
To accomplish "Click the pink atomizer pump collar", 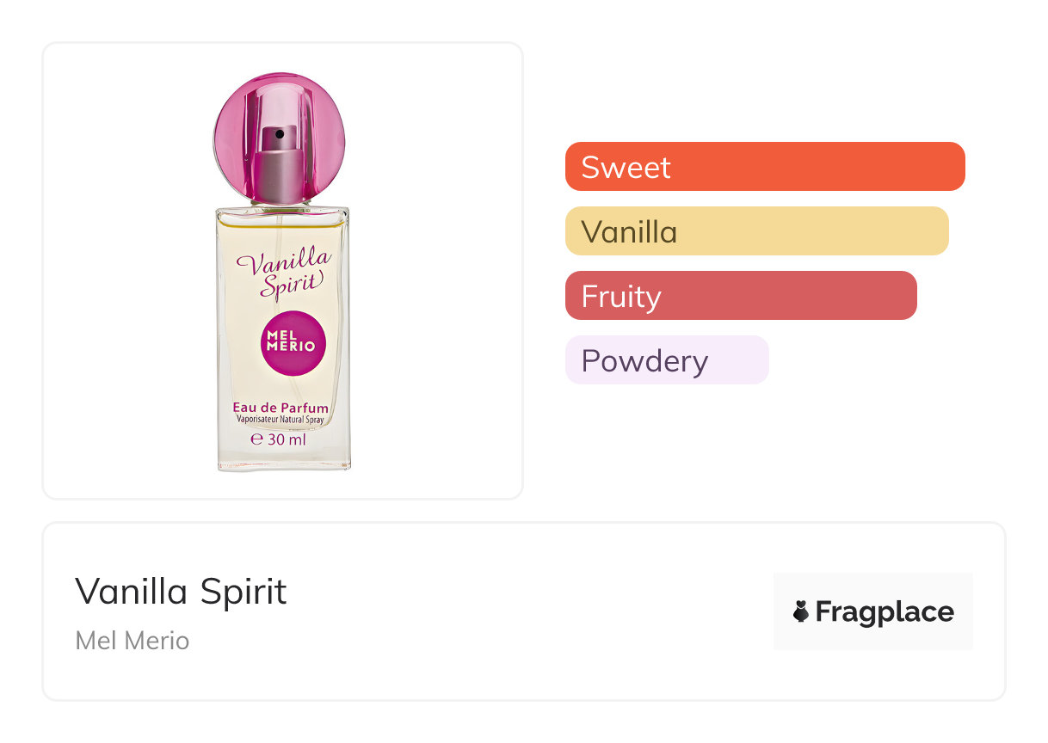I will click(x=280, y=174).
